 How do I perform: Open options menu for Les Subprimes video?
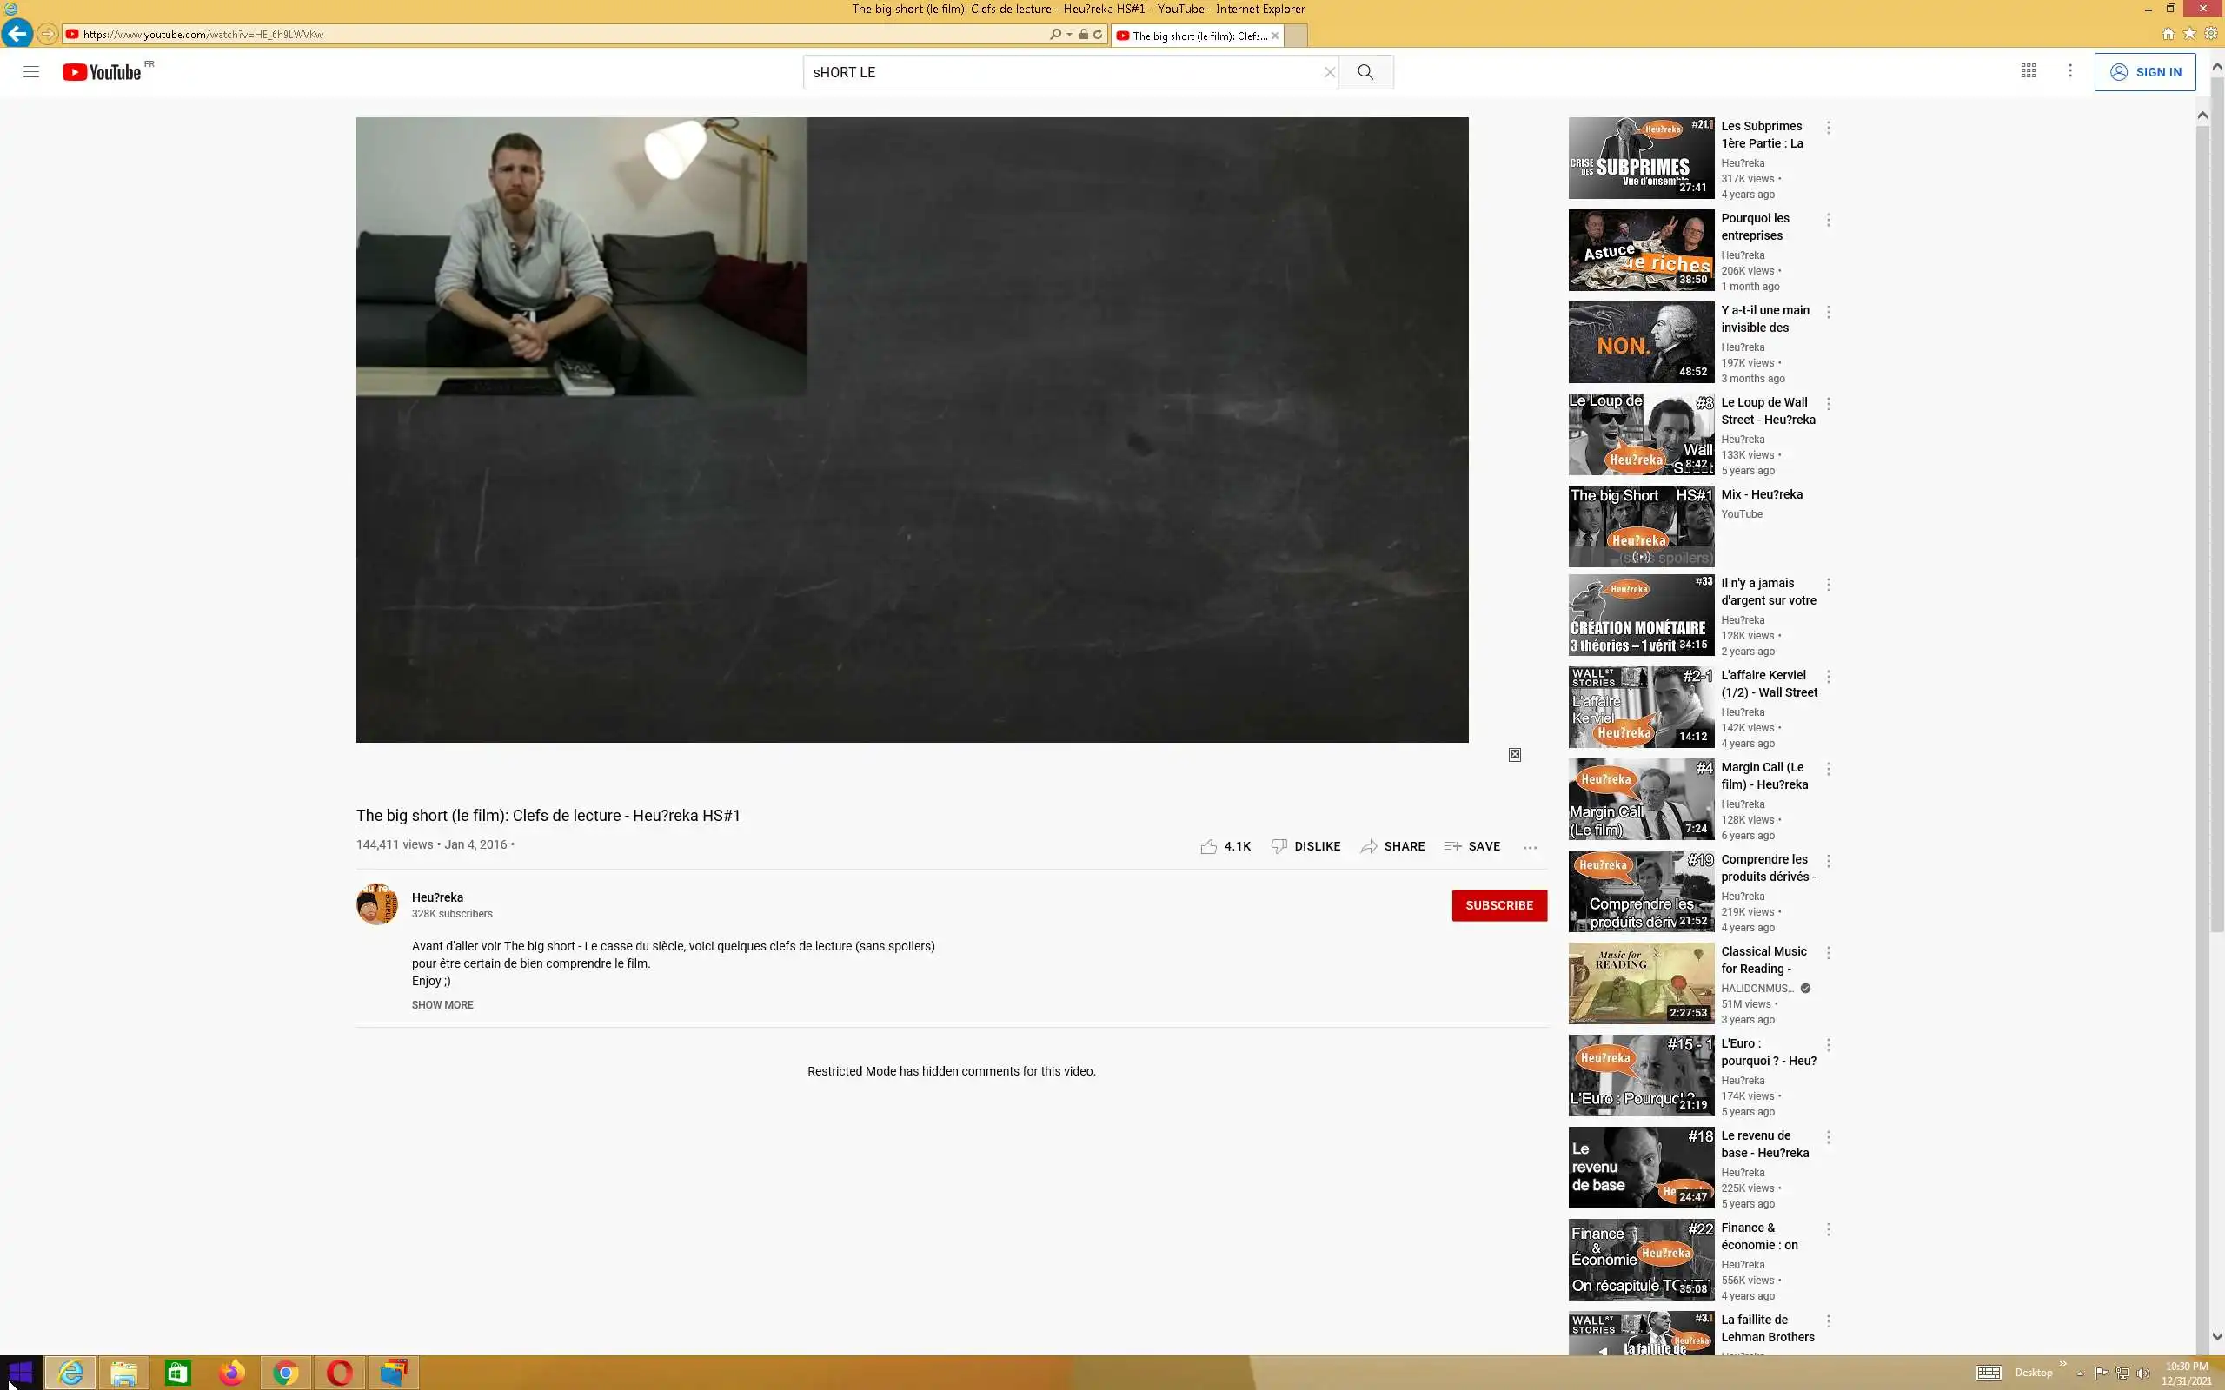pyautogui.click(x=1828, y=128)
